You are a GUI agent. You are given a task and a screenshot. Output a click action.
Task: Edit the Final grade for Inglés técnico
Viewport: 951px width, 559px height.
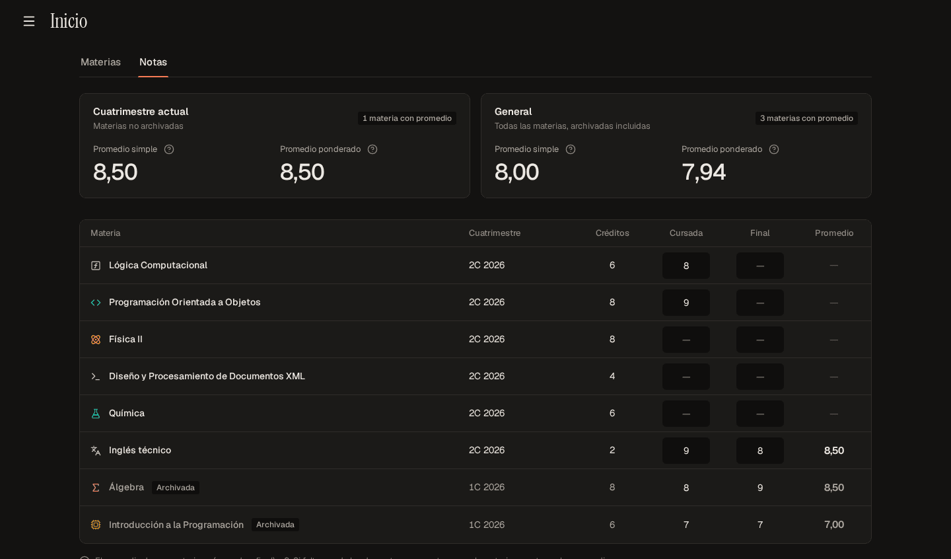tap(760, 451)
